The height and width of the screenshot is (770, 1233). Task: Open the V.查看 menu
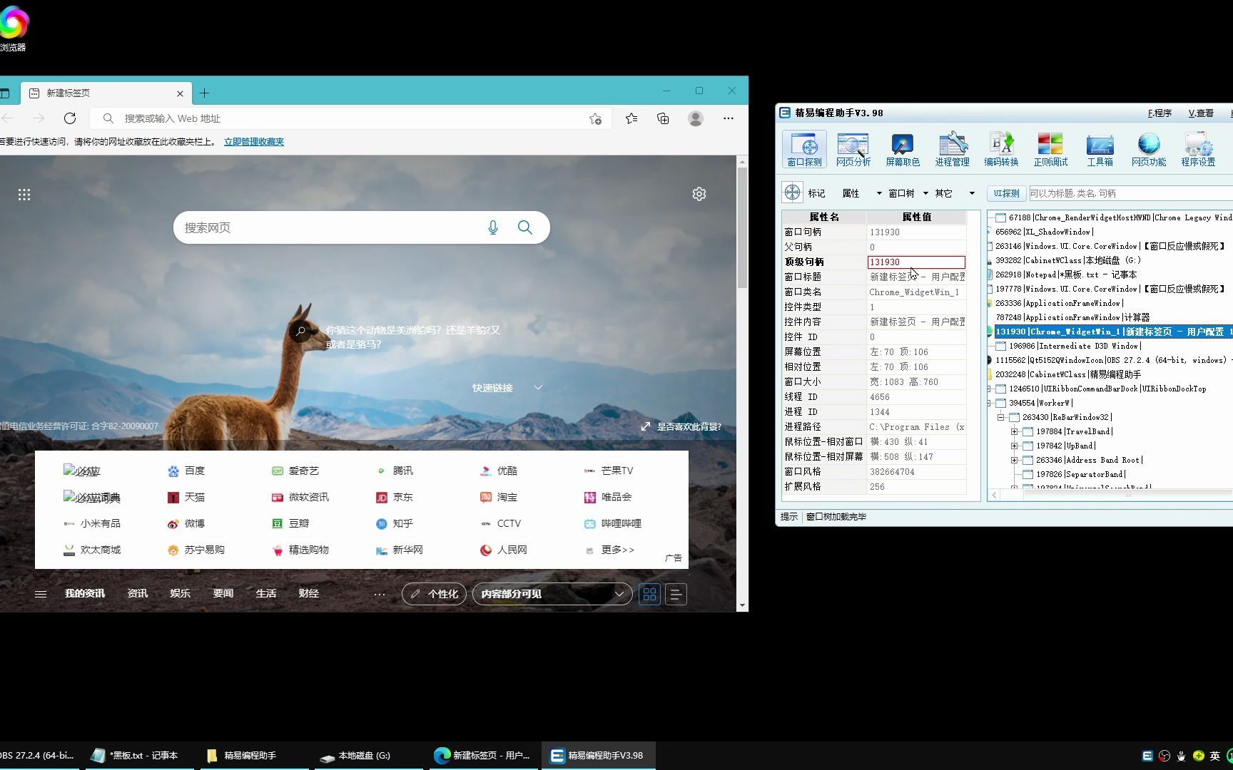[1201, 113]
